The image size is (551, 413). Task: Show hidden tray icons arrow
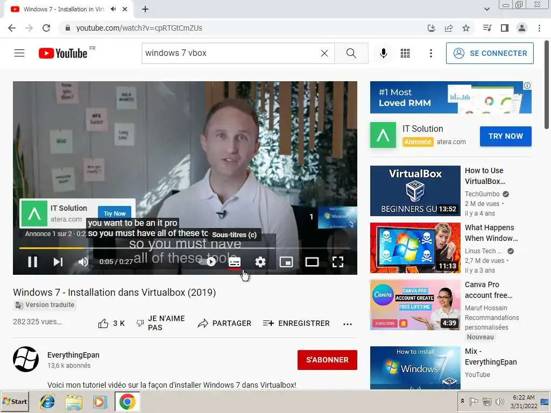(462, 401)
